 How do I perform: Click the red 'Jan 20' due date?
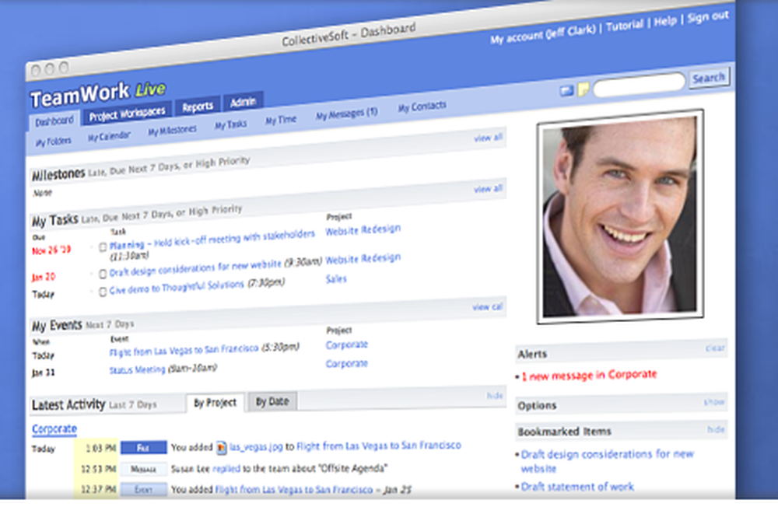[44, 277]
